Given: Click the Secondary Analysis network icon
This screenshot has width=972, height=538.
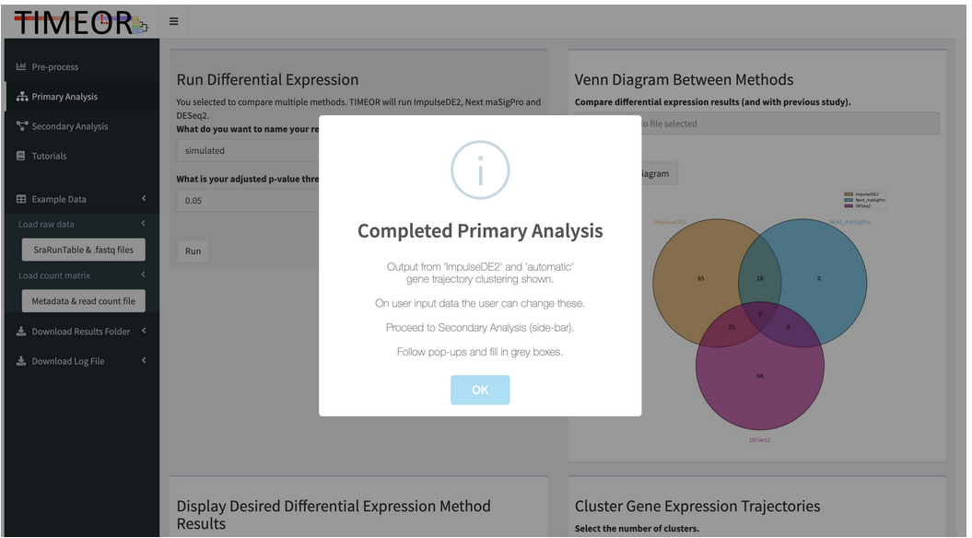Looking at the screenshot, I should tap(22, 126).
